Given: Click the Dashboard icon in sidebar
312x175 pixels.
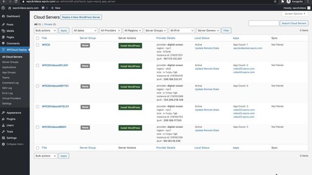Looking at the screenshot, I should coord(3,16).
